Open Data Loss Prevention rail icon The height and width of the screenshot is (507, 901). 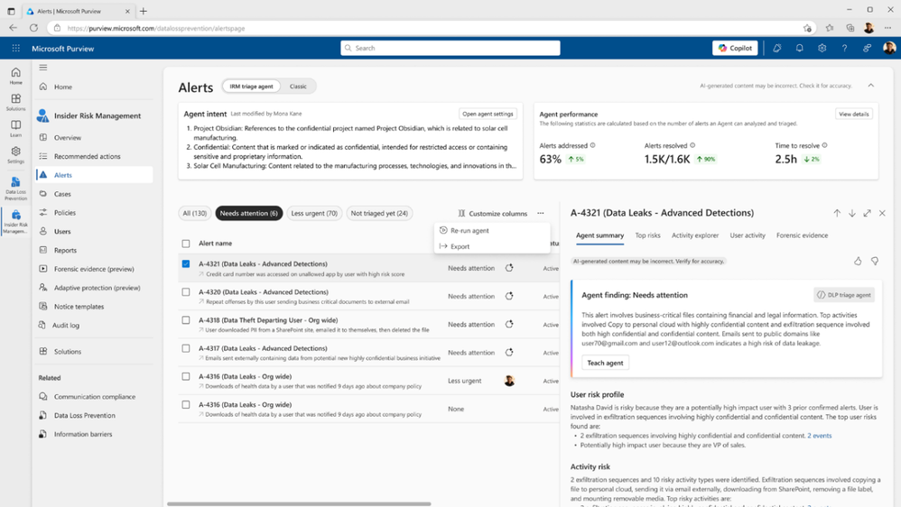tap(15, 189)
